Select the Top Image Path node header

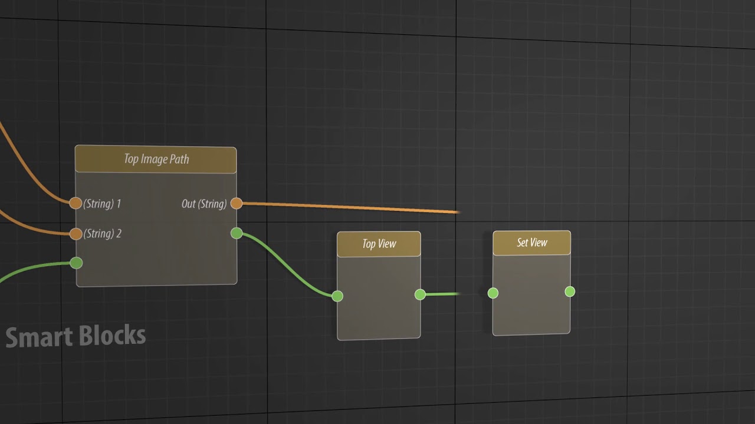156,160
